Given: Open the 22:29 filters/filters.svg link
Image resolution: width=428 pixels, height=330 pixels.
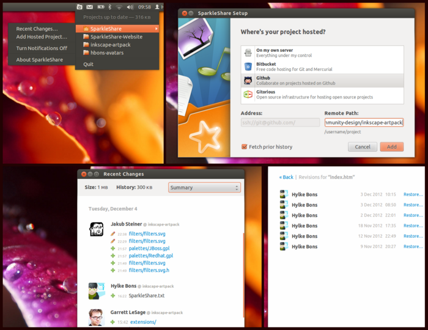Looking at the screenshot, I should point(147,241).
